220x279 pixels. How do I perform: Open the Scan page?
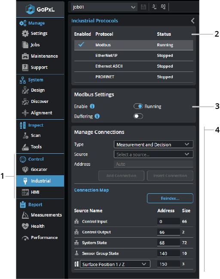[36, 135]
